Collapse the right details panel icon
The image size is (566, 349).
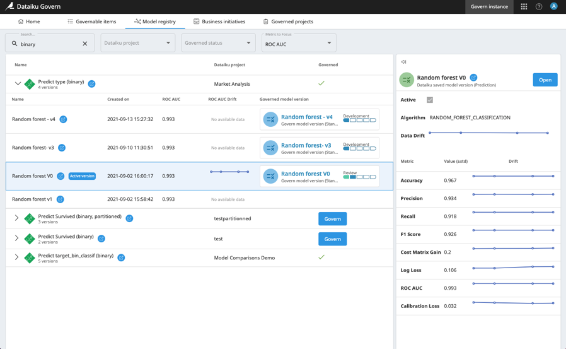(403, 62)
